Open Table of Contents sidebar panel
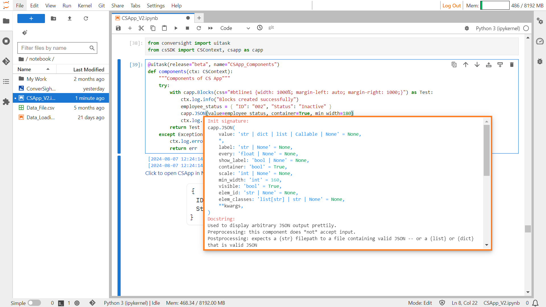546x307 pixels. point(6,82)
